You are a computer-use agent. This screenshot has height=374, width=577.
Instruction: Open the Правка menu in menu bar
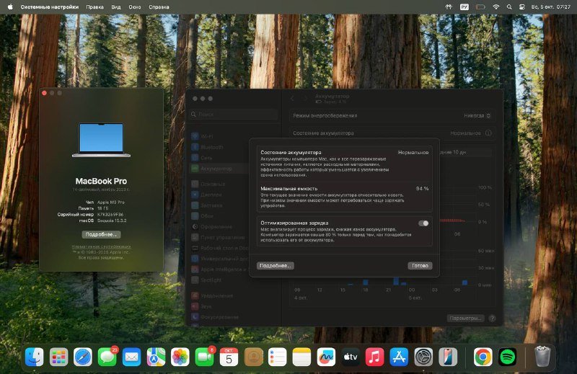pyautogui.click(x=94, y=6)
